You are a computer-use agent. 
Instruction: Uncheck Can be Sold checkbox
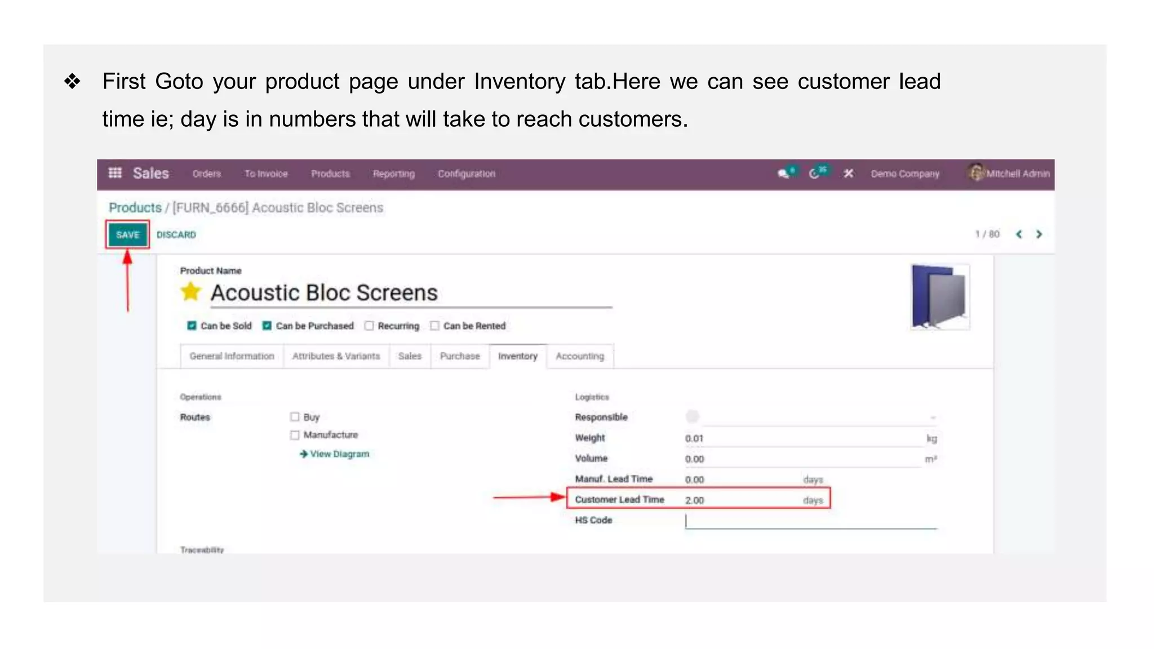(x=192, y=326)
